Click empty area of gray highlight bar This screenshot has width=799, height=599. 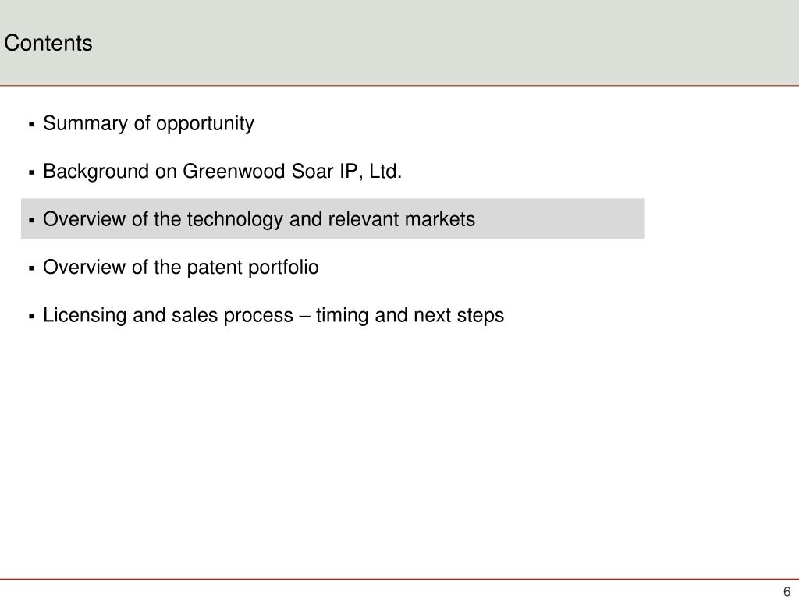(x=560, y=218)
